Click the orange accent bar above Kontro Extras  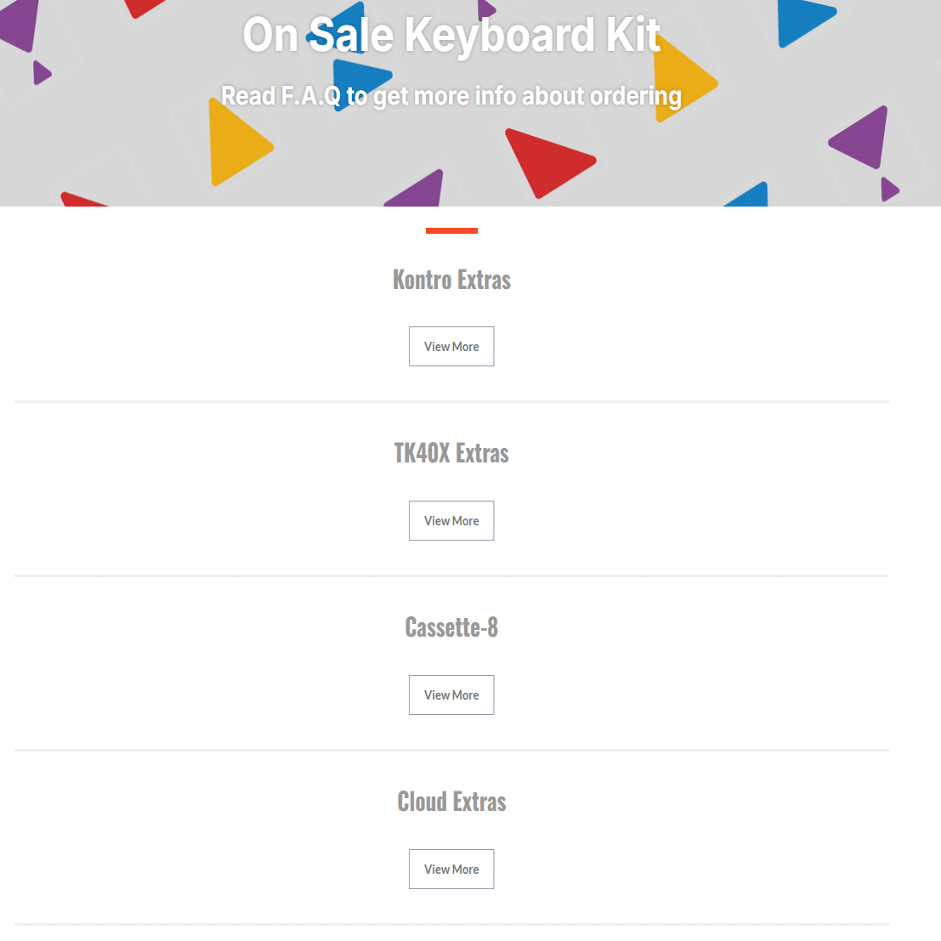[x=451, y=230]
